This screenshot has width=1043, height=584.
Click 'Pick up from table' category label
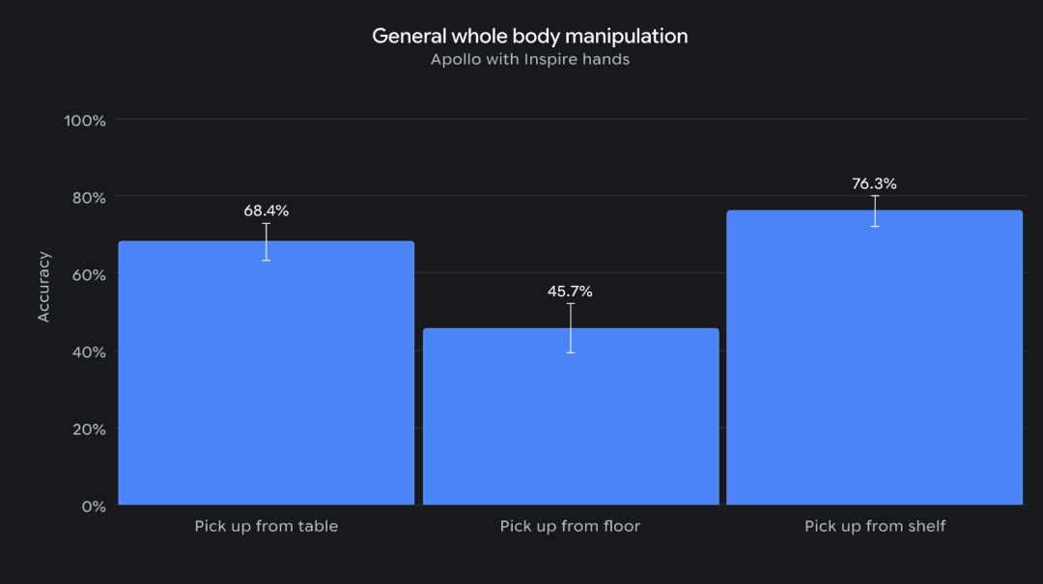[267, 526]
